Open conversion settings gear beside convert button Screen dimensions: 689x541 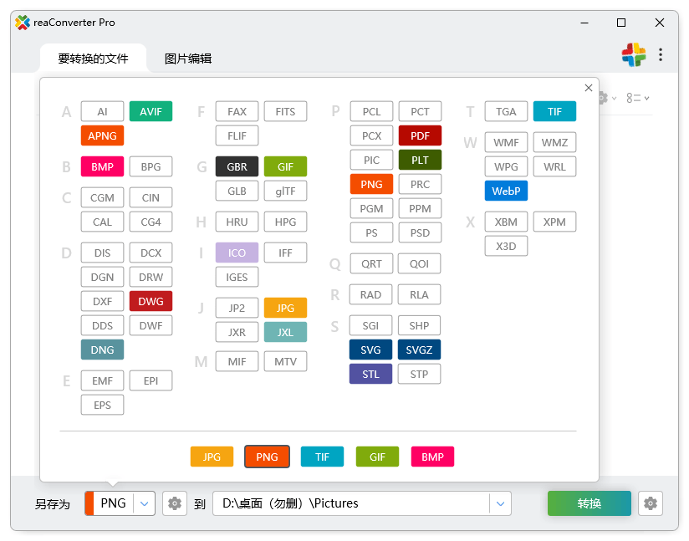point(651,503)
